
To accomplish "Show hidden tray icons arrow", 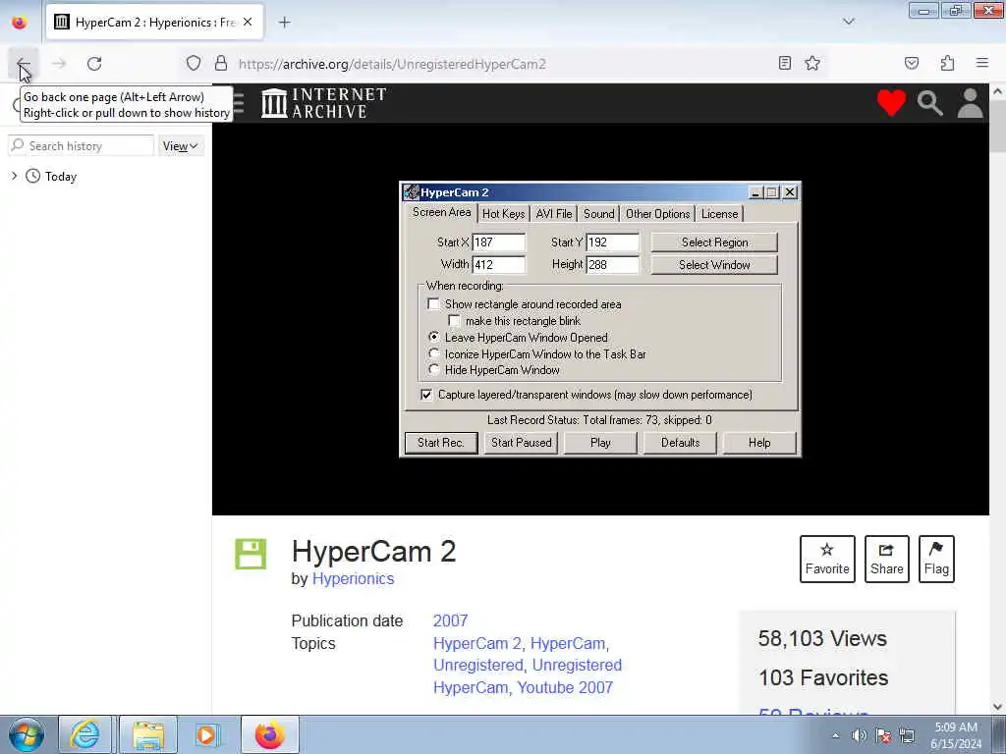I will tap(835, 735).
